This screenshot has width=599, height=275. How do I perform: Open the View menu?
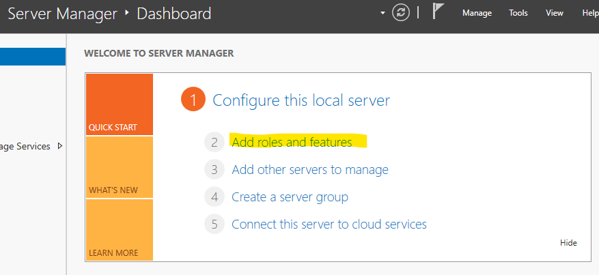click(555, 13)
